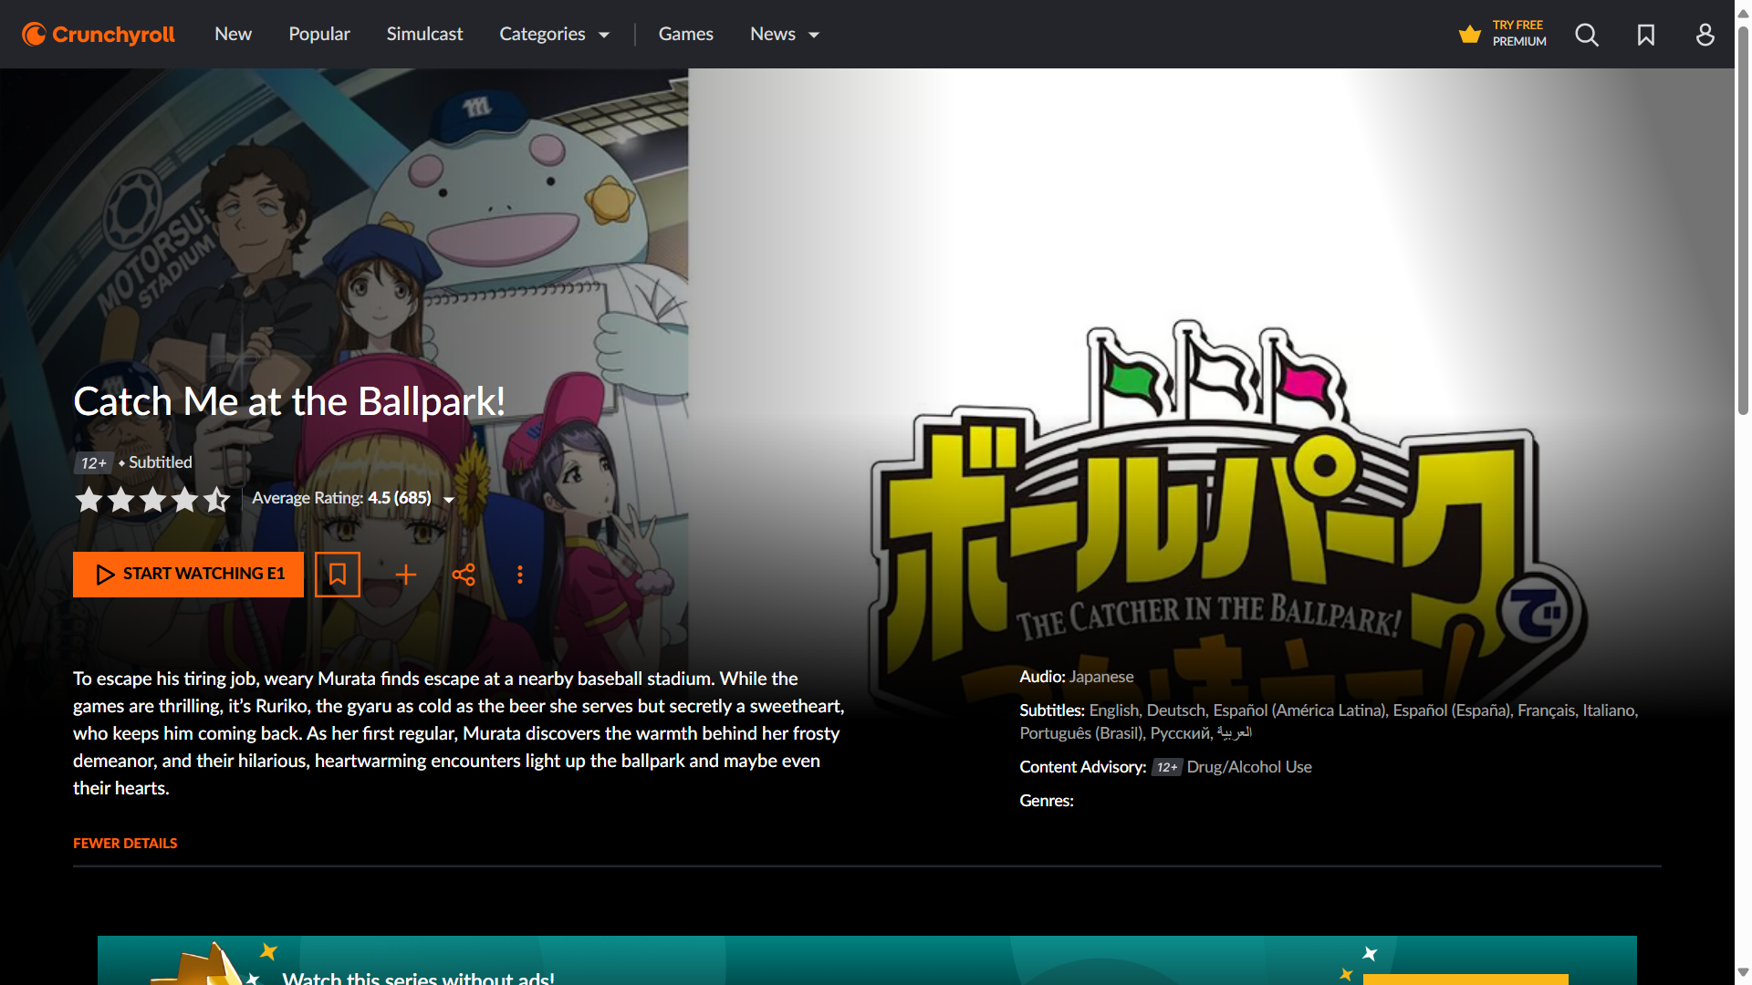Open the search icon in header
This screenshot has height=985, width=1752.
[1587, 35]
